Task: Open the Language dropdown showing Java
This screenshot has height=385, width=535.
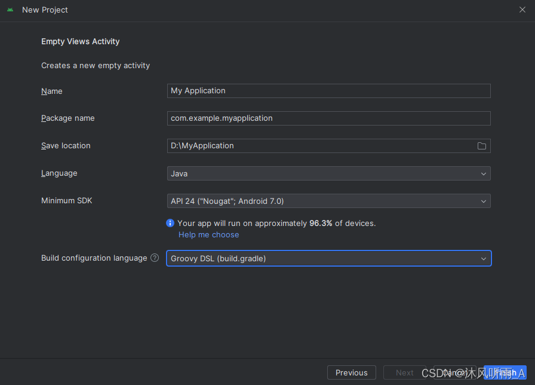Action: coord(328,173)
